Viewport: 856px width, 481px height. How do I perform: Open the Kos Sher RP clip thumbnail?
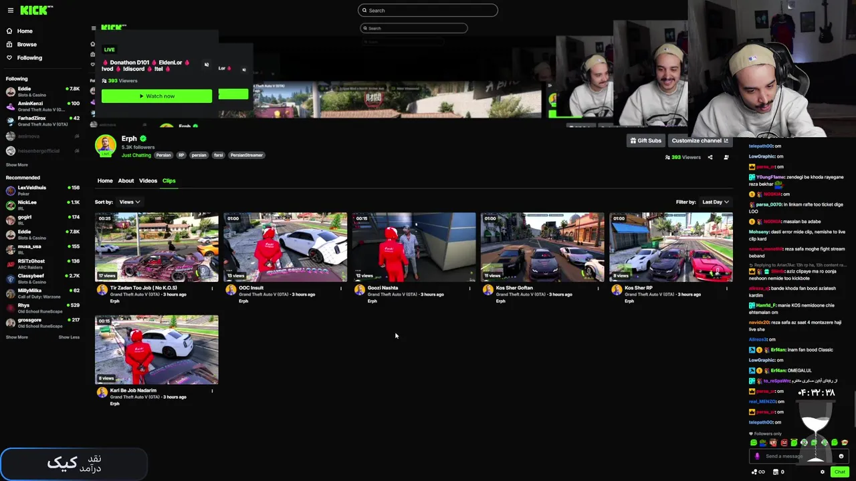click(x=671, y=247)
